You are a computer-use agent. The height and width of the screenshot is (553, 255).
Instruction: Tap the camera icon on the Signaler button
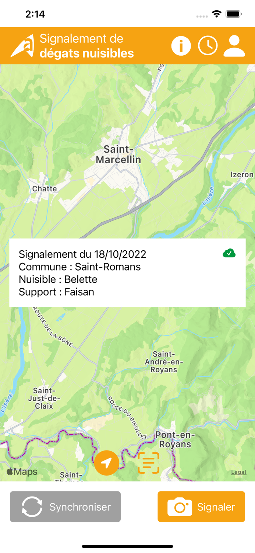coord(180,507)
